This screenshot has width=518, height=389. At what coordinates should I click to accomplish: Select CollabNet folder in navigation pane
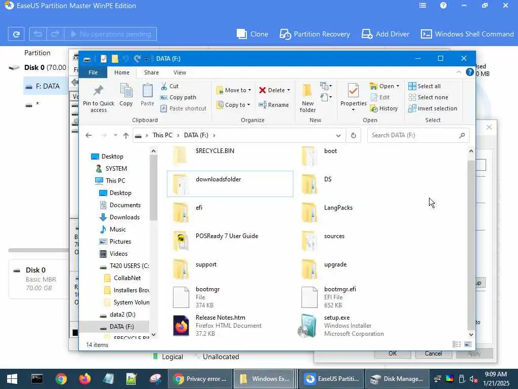(122, 278)
